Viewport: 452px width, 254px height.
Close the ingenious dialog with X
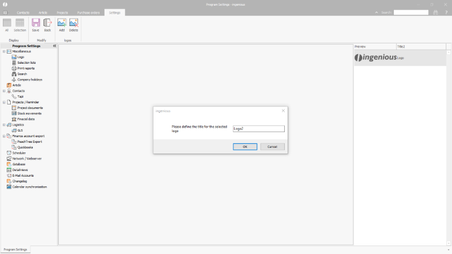click(283, 111)
